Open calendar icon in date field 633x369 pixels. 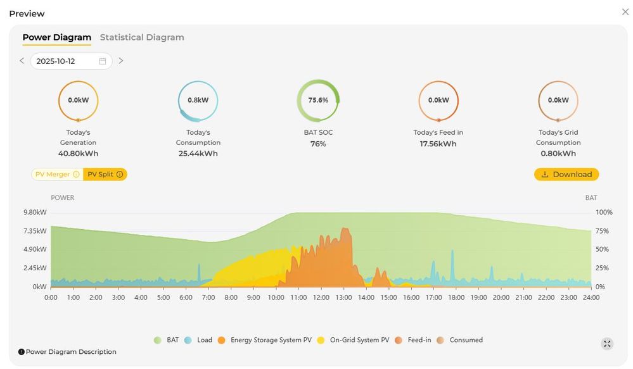pos(103,61)
